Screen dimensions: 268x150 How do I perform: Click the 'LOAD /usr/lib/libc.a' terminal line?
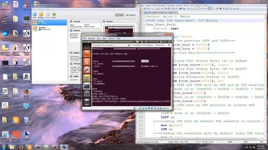pos(105,96)
